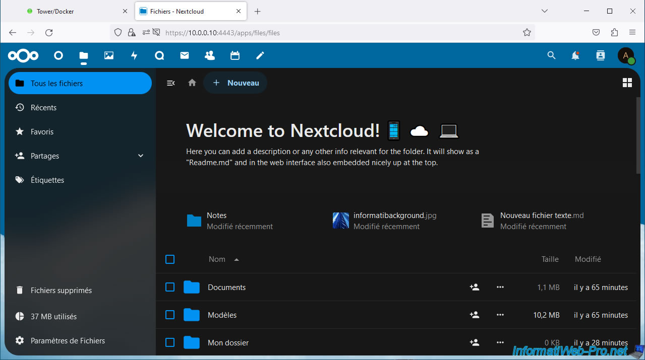This screenshot has width=645, height=360.
Task: Open the Mail envelope icon
Action: [x=185, y=55]
